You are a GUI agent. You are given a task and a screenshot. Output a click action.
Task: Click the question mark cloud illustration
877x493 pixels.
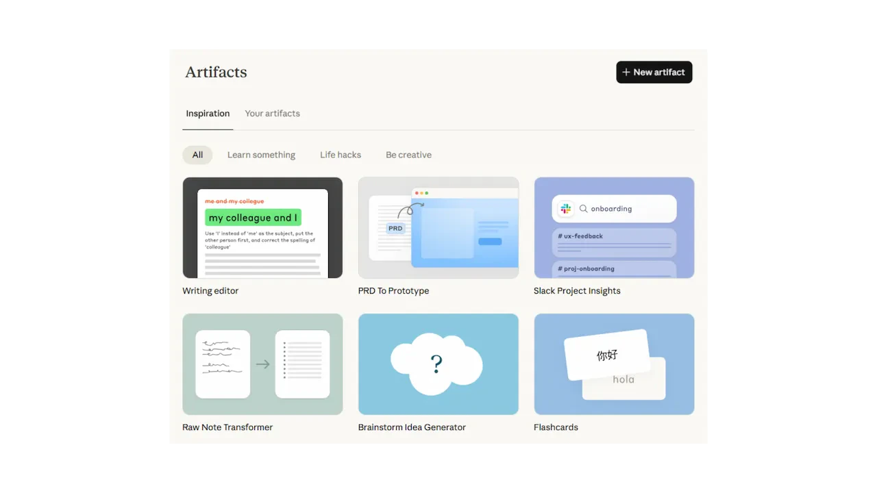point(438,364)
